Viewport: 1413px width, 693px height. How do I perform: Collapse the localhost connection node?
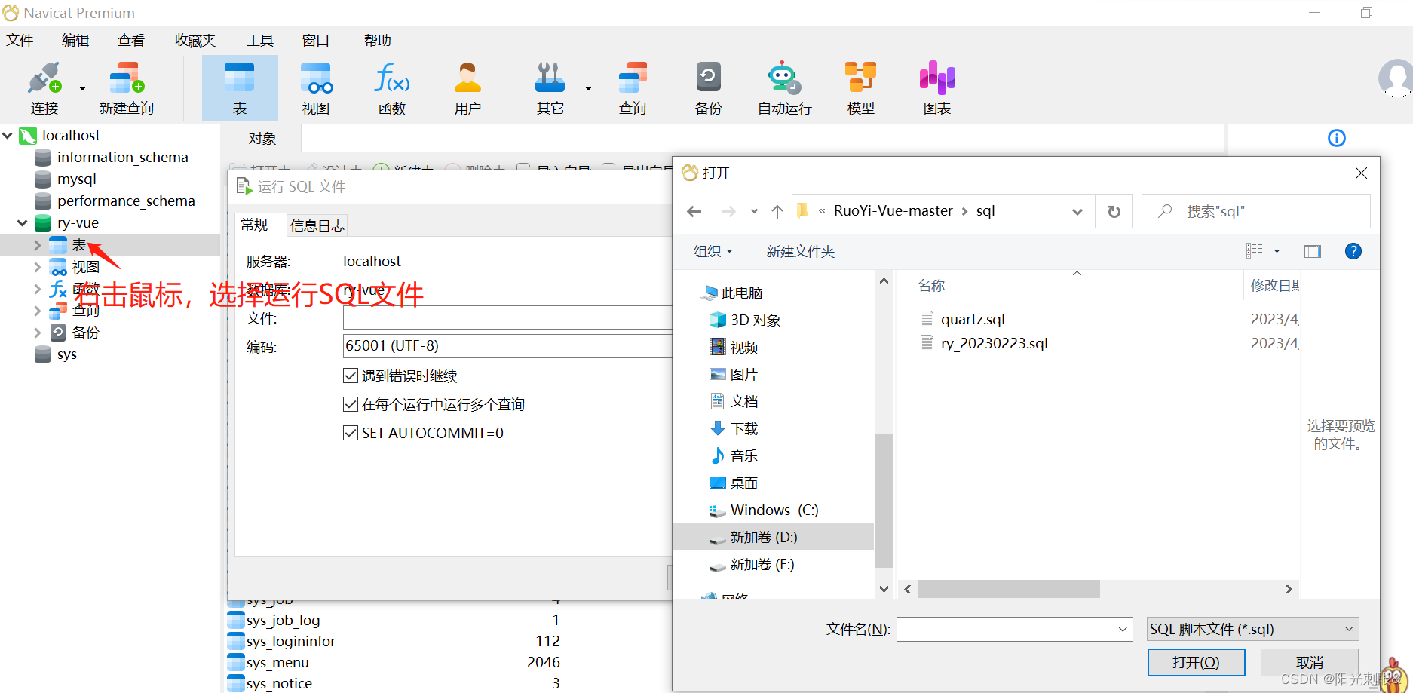pos(8,135)
